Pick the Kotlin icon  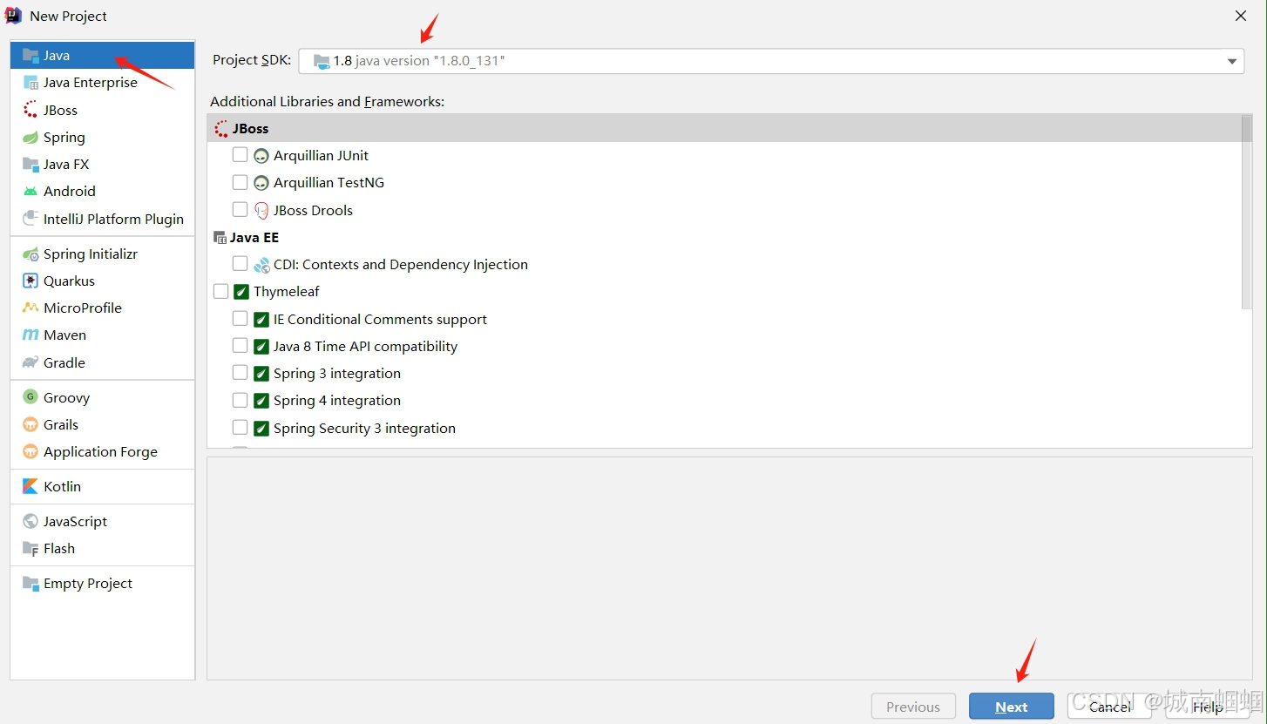(x=30, y=487)
